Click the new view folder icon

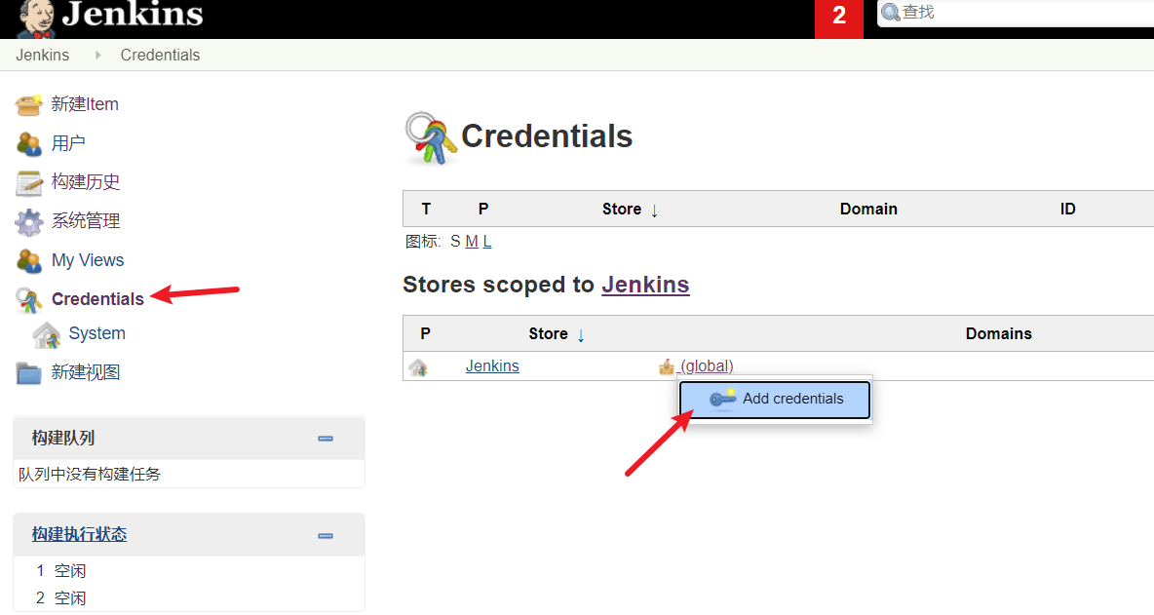point(28,373)
